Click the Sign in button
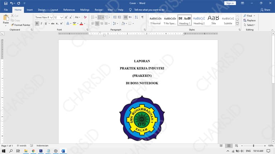This screenshot has width=275, height=154. click(x=230, y=3)
